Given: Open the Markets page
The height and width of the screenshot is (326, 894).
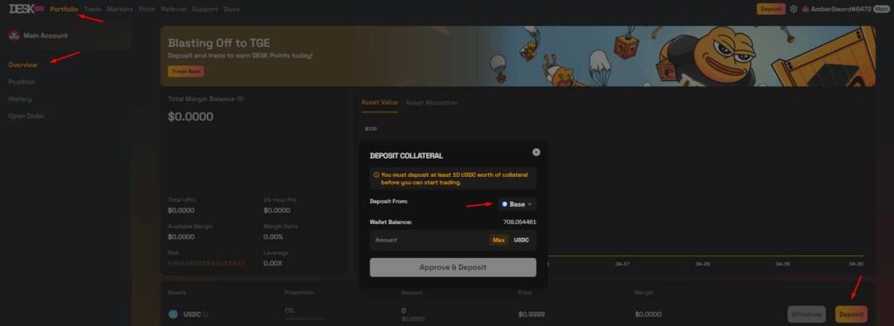Looking at the screenshot, I should pyautogui.click(x=120, y=9).
